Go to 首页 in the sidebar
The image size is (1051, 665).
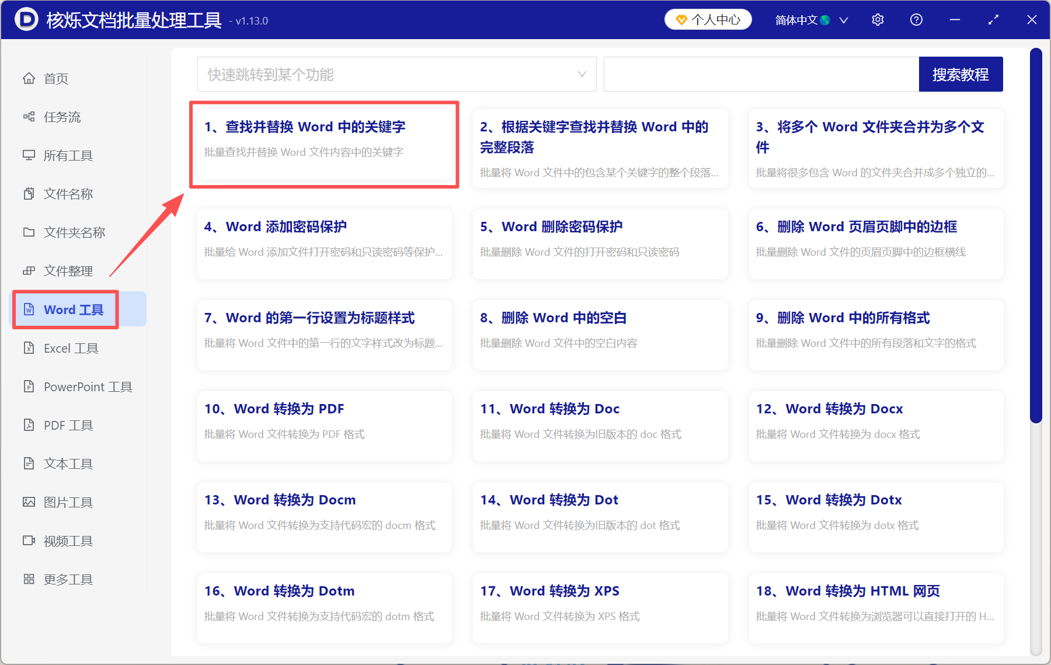coord(55,78)
